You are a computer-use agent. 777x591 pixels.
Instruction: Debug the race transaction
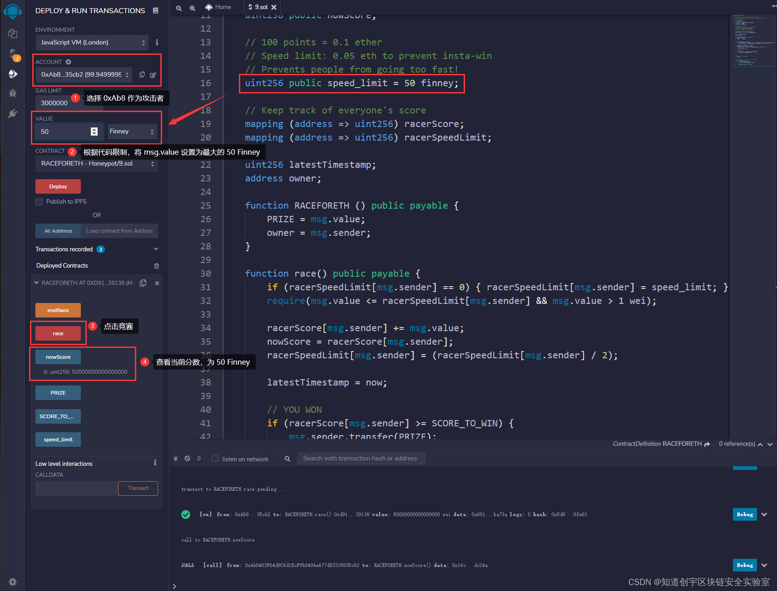[745, 514]
